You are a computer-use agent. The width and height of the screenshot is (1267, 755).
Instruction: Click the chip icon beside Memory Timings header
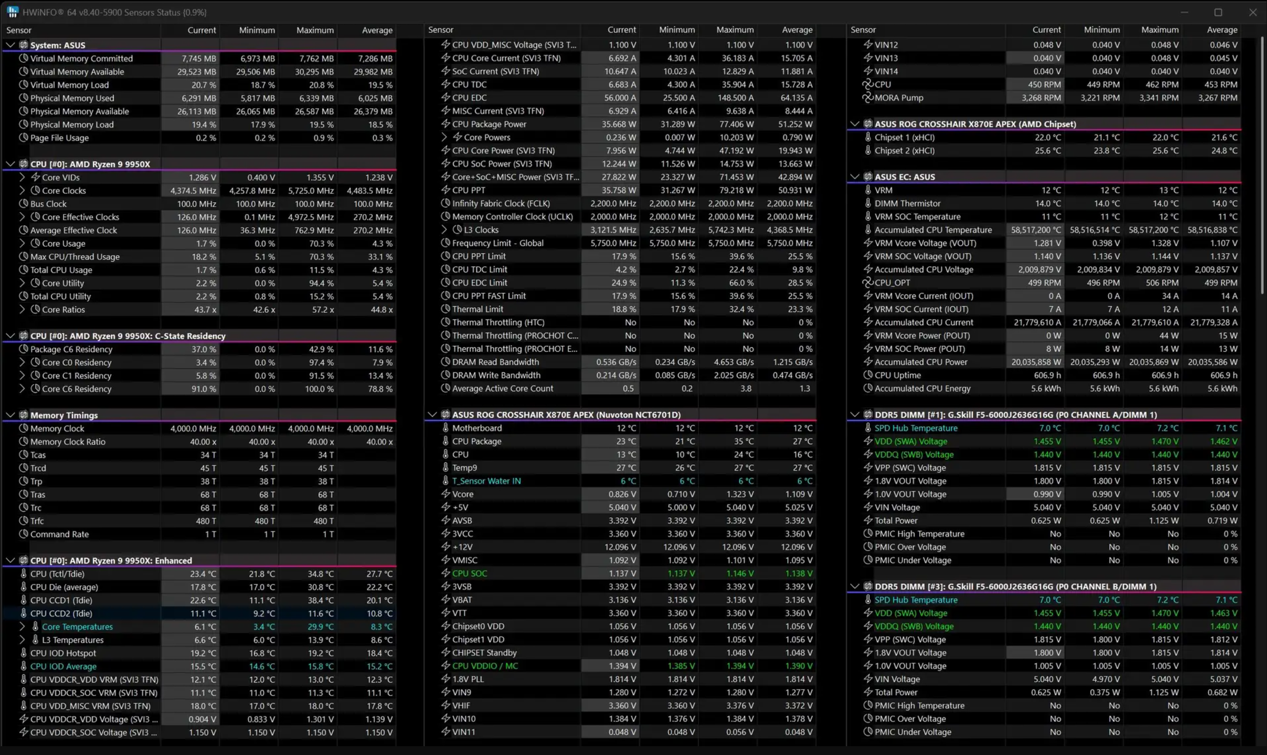pyautogui.click(x=23, y=415)
